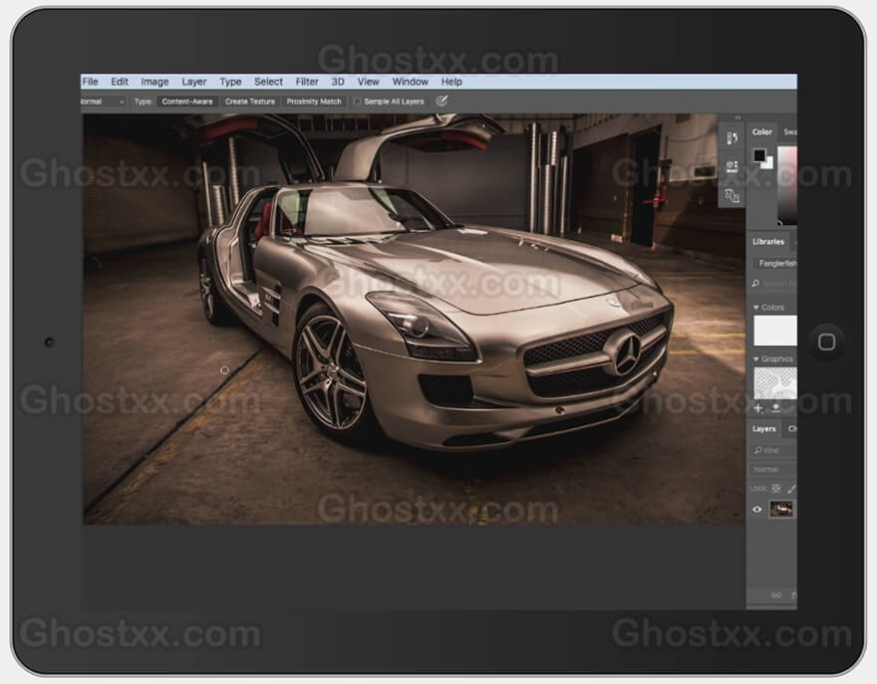
Task: Click the pressure for size icon
Action: point(441,102)
